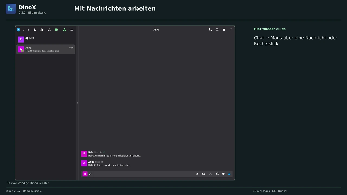This screenshot has height=195, width=347.
Task: Click the B account avatar in input bar
Action: click(85, 174)
